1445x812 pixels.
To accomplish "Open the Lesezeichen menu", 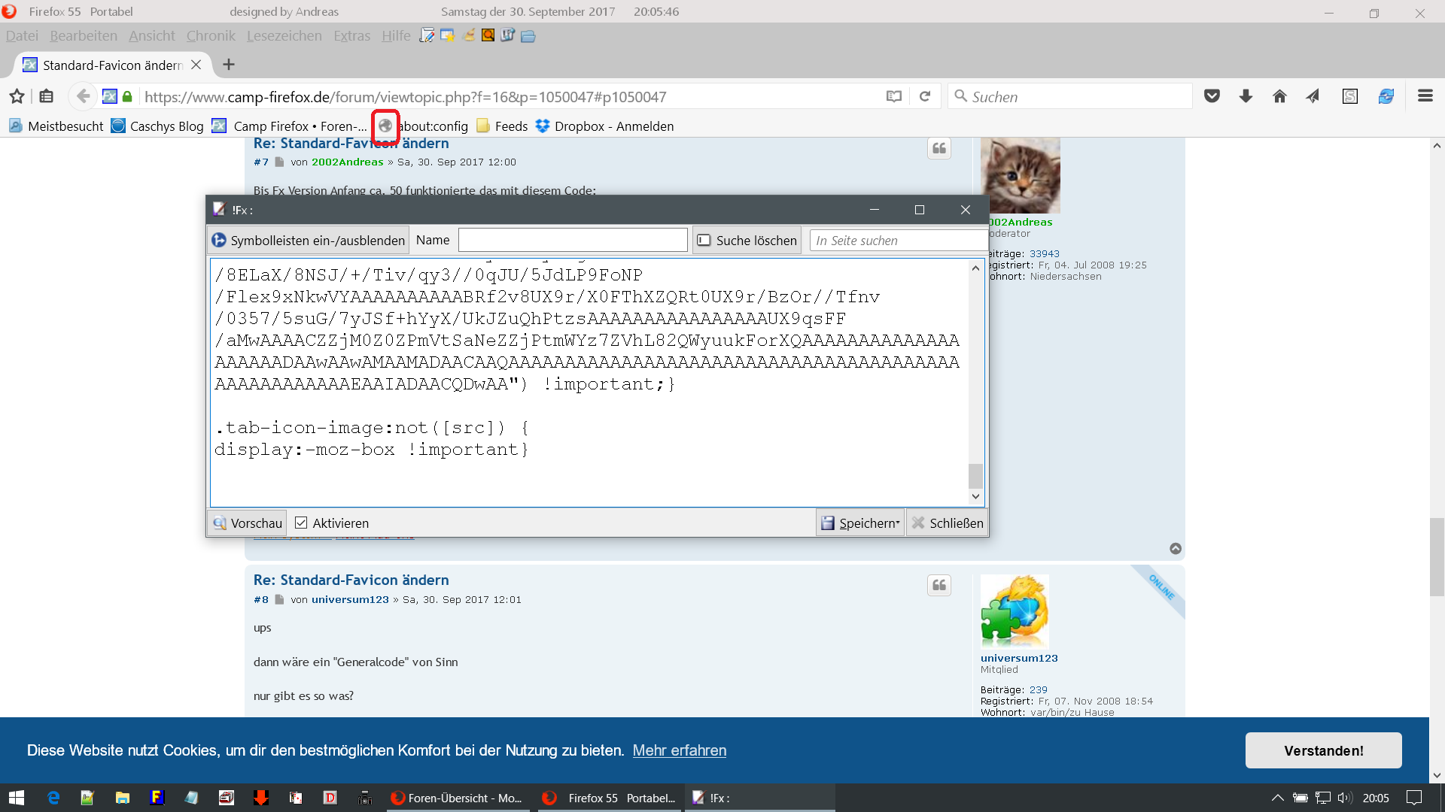I will click(x=284, y=36).
